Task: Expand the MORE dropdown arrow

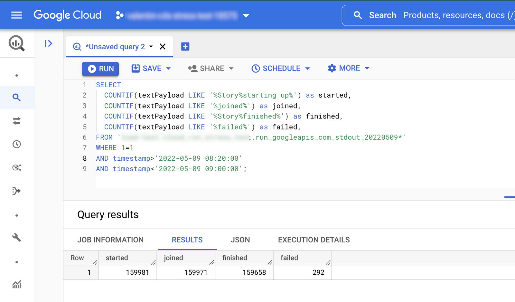Action: [367, 68]
